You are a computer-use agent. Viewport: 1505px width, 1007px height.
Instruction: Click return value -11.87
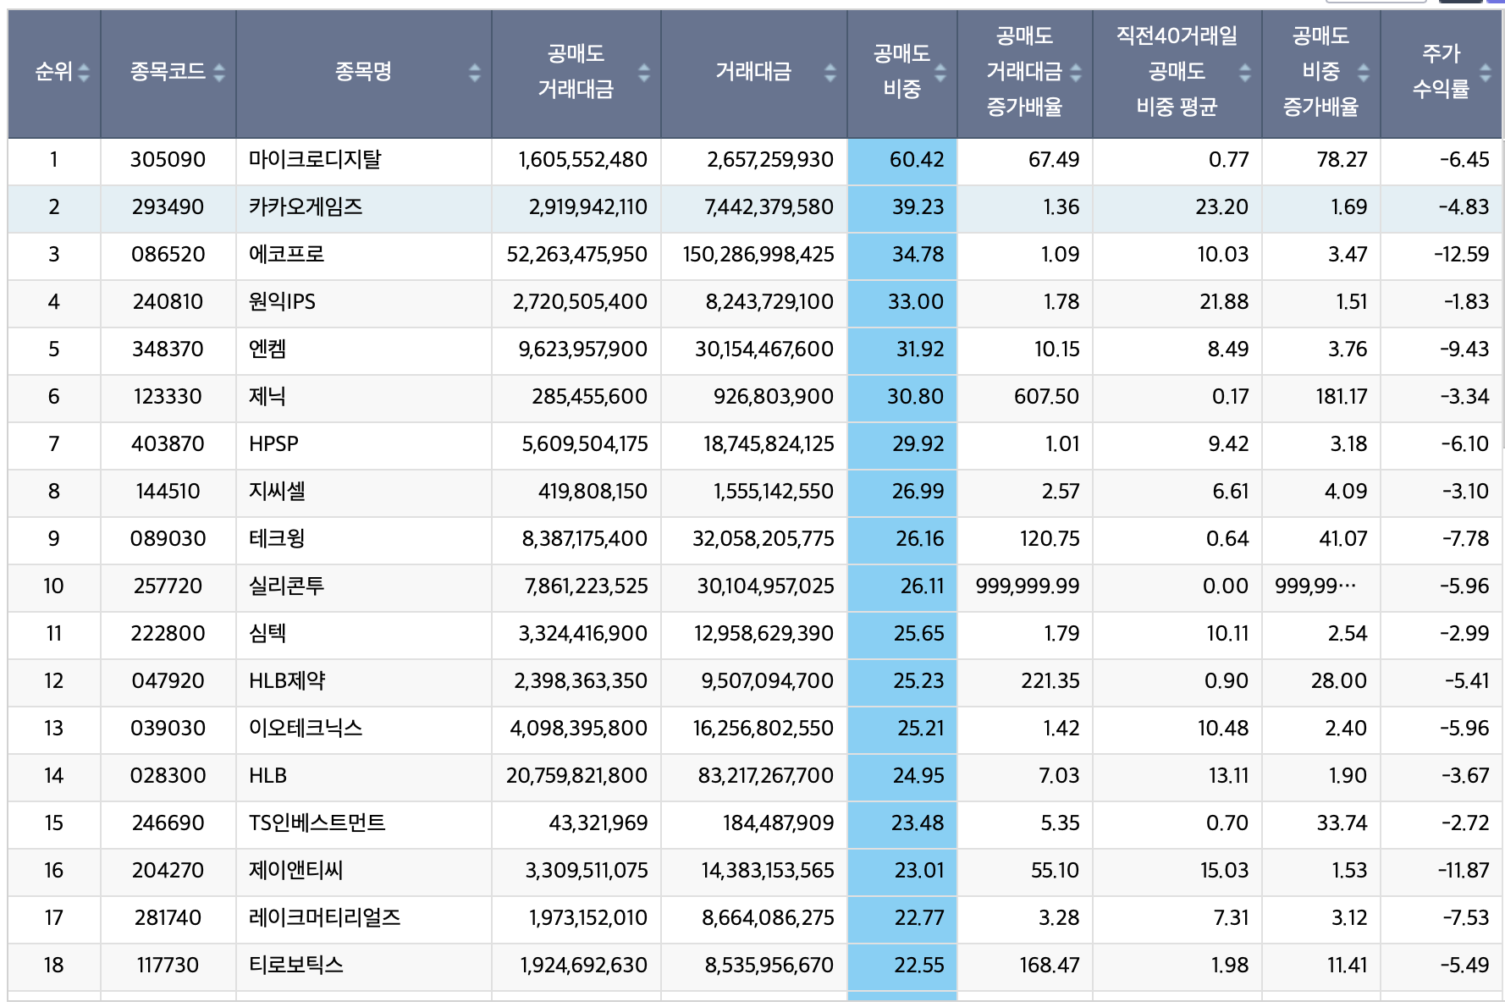[x=1463, y=870]
